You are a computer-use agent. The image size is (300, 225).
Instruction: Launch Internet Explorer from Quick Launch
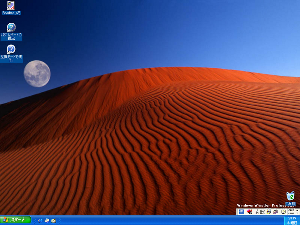(40, 220)
